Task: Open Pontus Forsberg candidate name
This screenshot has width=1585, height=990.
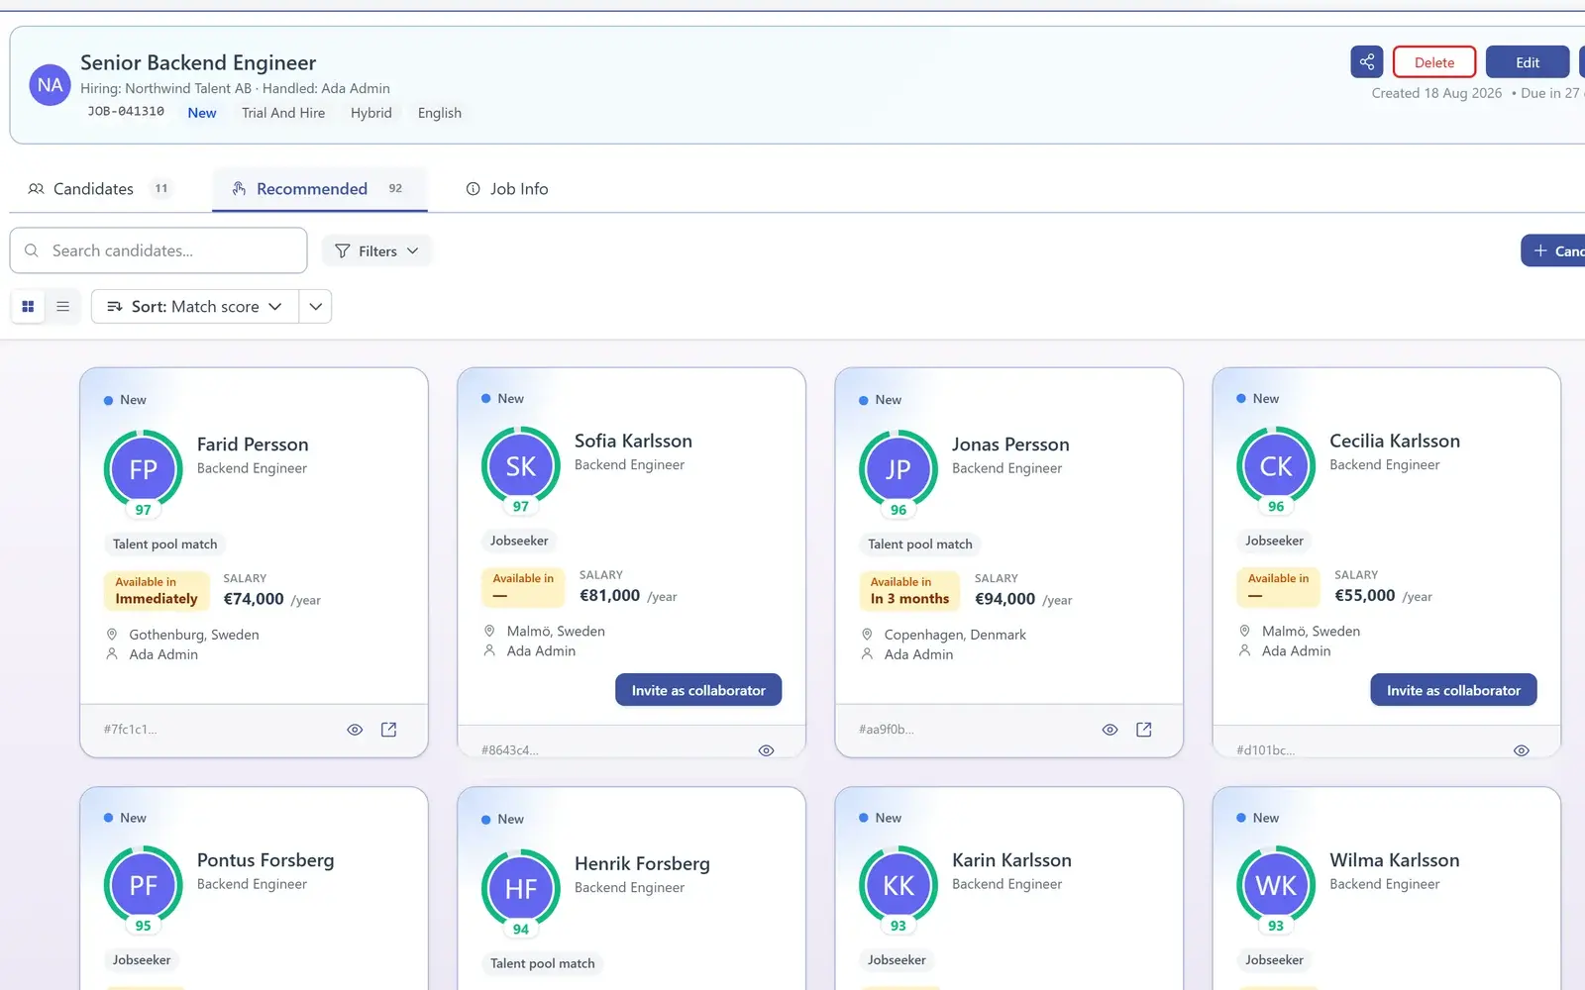Action: click(265, 860)
